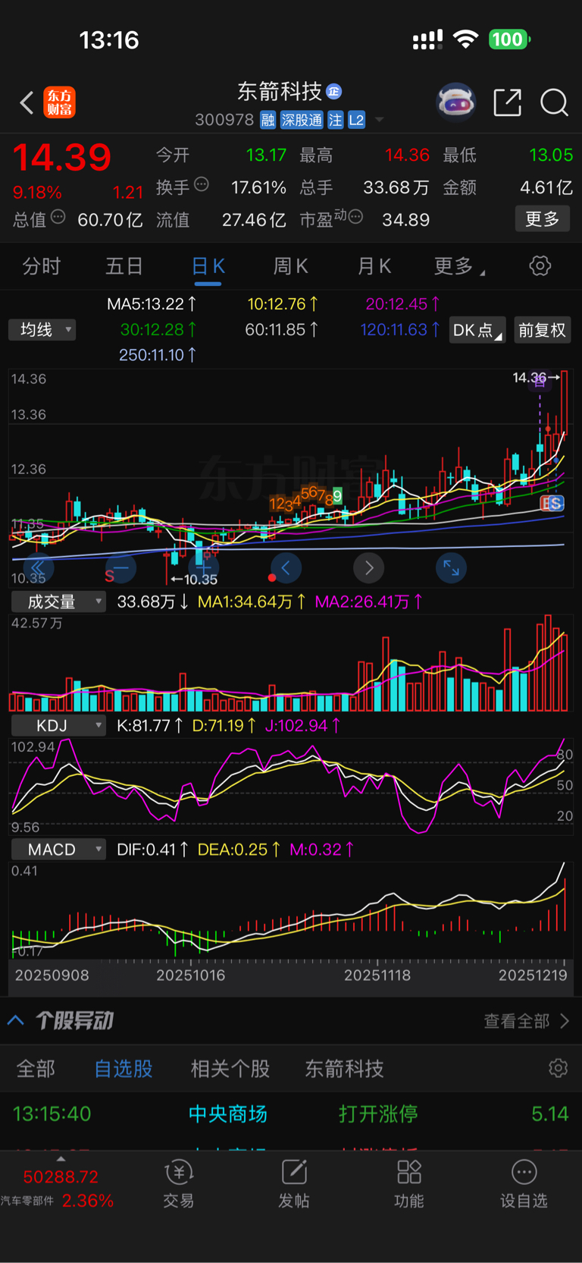582x1263 pixels.
Task: Tap info icon beside 换手
Action: tap(202, 184)
